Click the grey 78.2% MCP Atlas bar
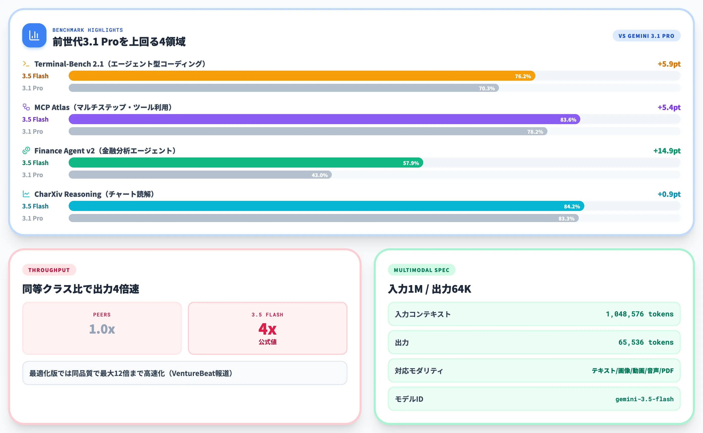The image size is (703, 433). pos(308,131)
